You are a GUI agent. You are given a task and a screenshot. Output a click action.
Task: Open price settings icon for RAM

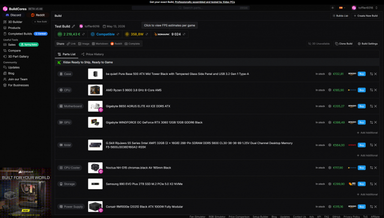[x=330, y=145]
